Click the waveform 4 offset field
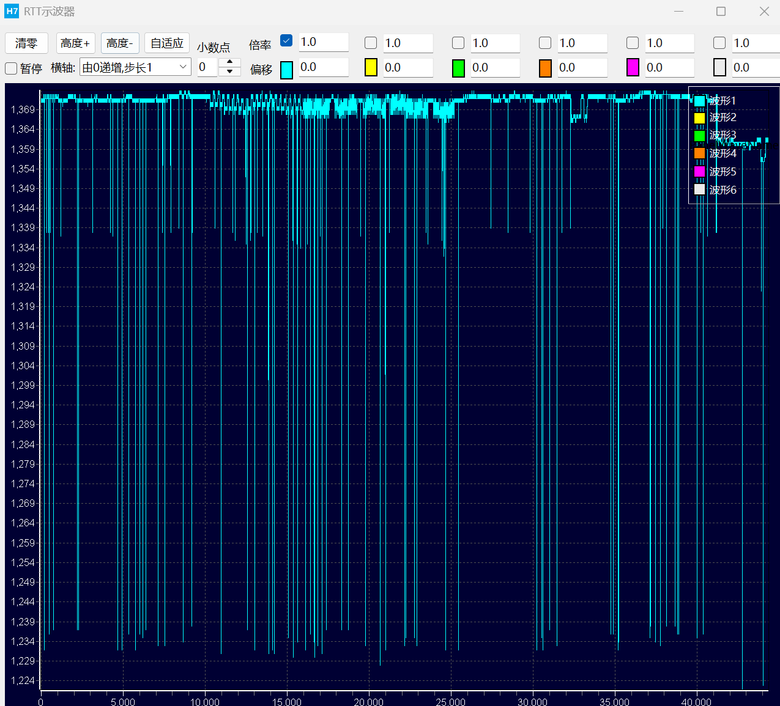 click(582, 68)
